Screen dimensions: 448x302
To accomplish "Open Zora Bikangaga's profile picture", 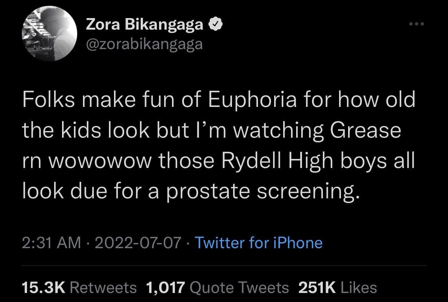I will point(49,34).
